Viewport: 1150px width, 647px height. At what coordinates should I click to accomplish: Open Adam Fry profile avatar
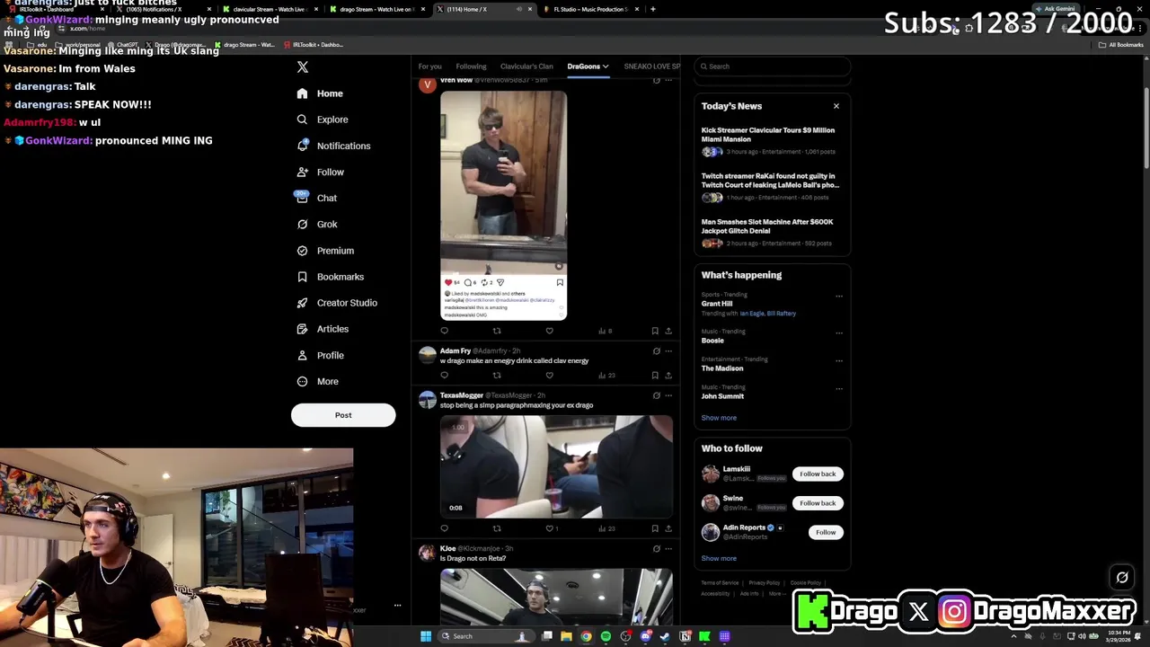point(427,356)
